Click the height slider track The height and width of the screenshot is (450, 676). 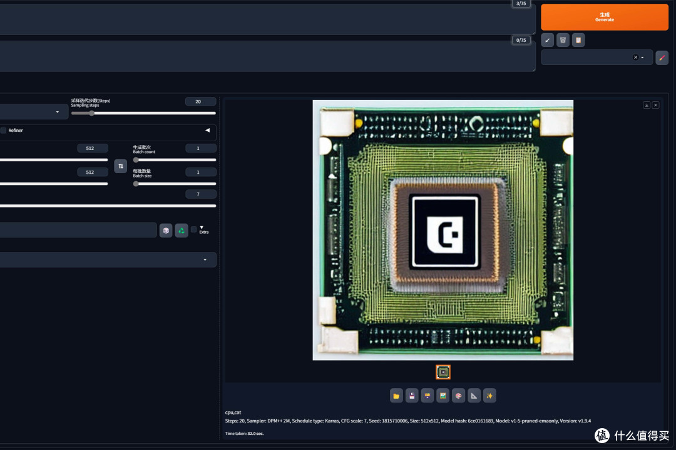point(54,184)
